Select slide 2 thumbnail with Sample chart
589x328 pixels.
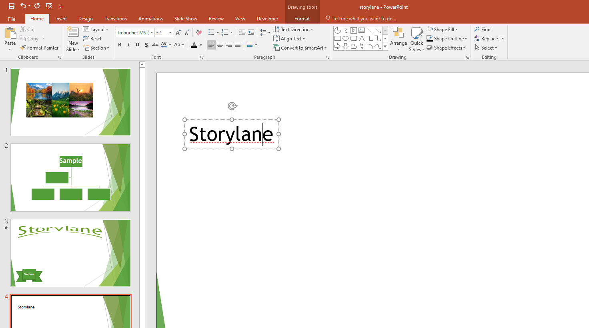(x=71, y=177)
